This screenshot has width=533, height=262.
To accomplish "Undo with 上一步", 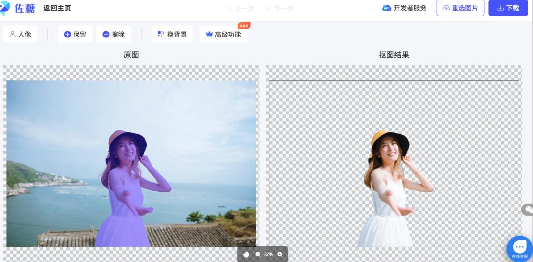I will click(x=240, y=8).
